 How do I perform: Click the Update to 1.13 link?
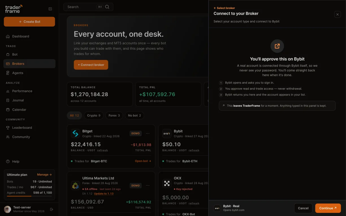[x=104, y=194]
